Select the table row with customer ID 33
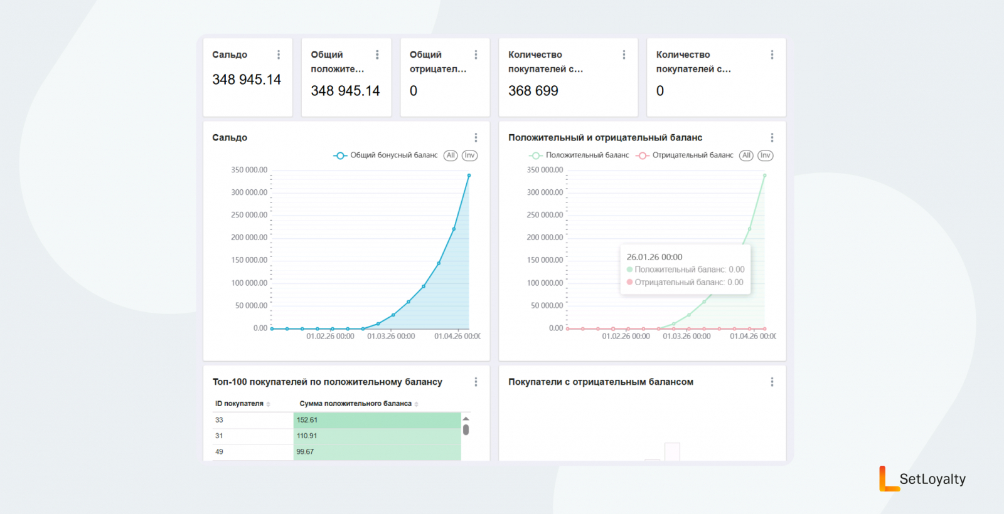This screenshot has width=1004, height=514. coord(251,421)
